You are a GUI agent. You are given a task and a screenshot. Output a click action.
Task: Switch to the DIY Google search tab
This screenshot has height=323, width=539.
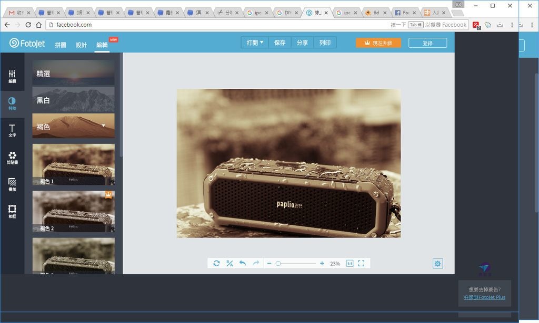[287, 13]
